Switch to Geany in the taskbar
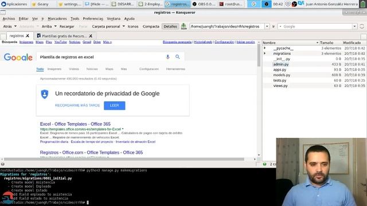367x206 pixels. 40,4
